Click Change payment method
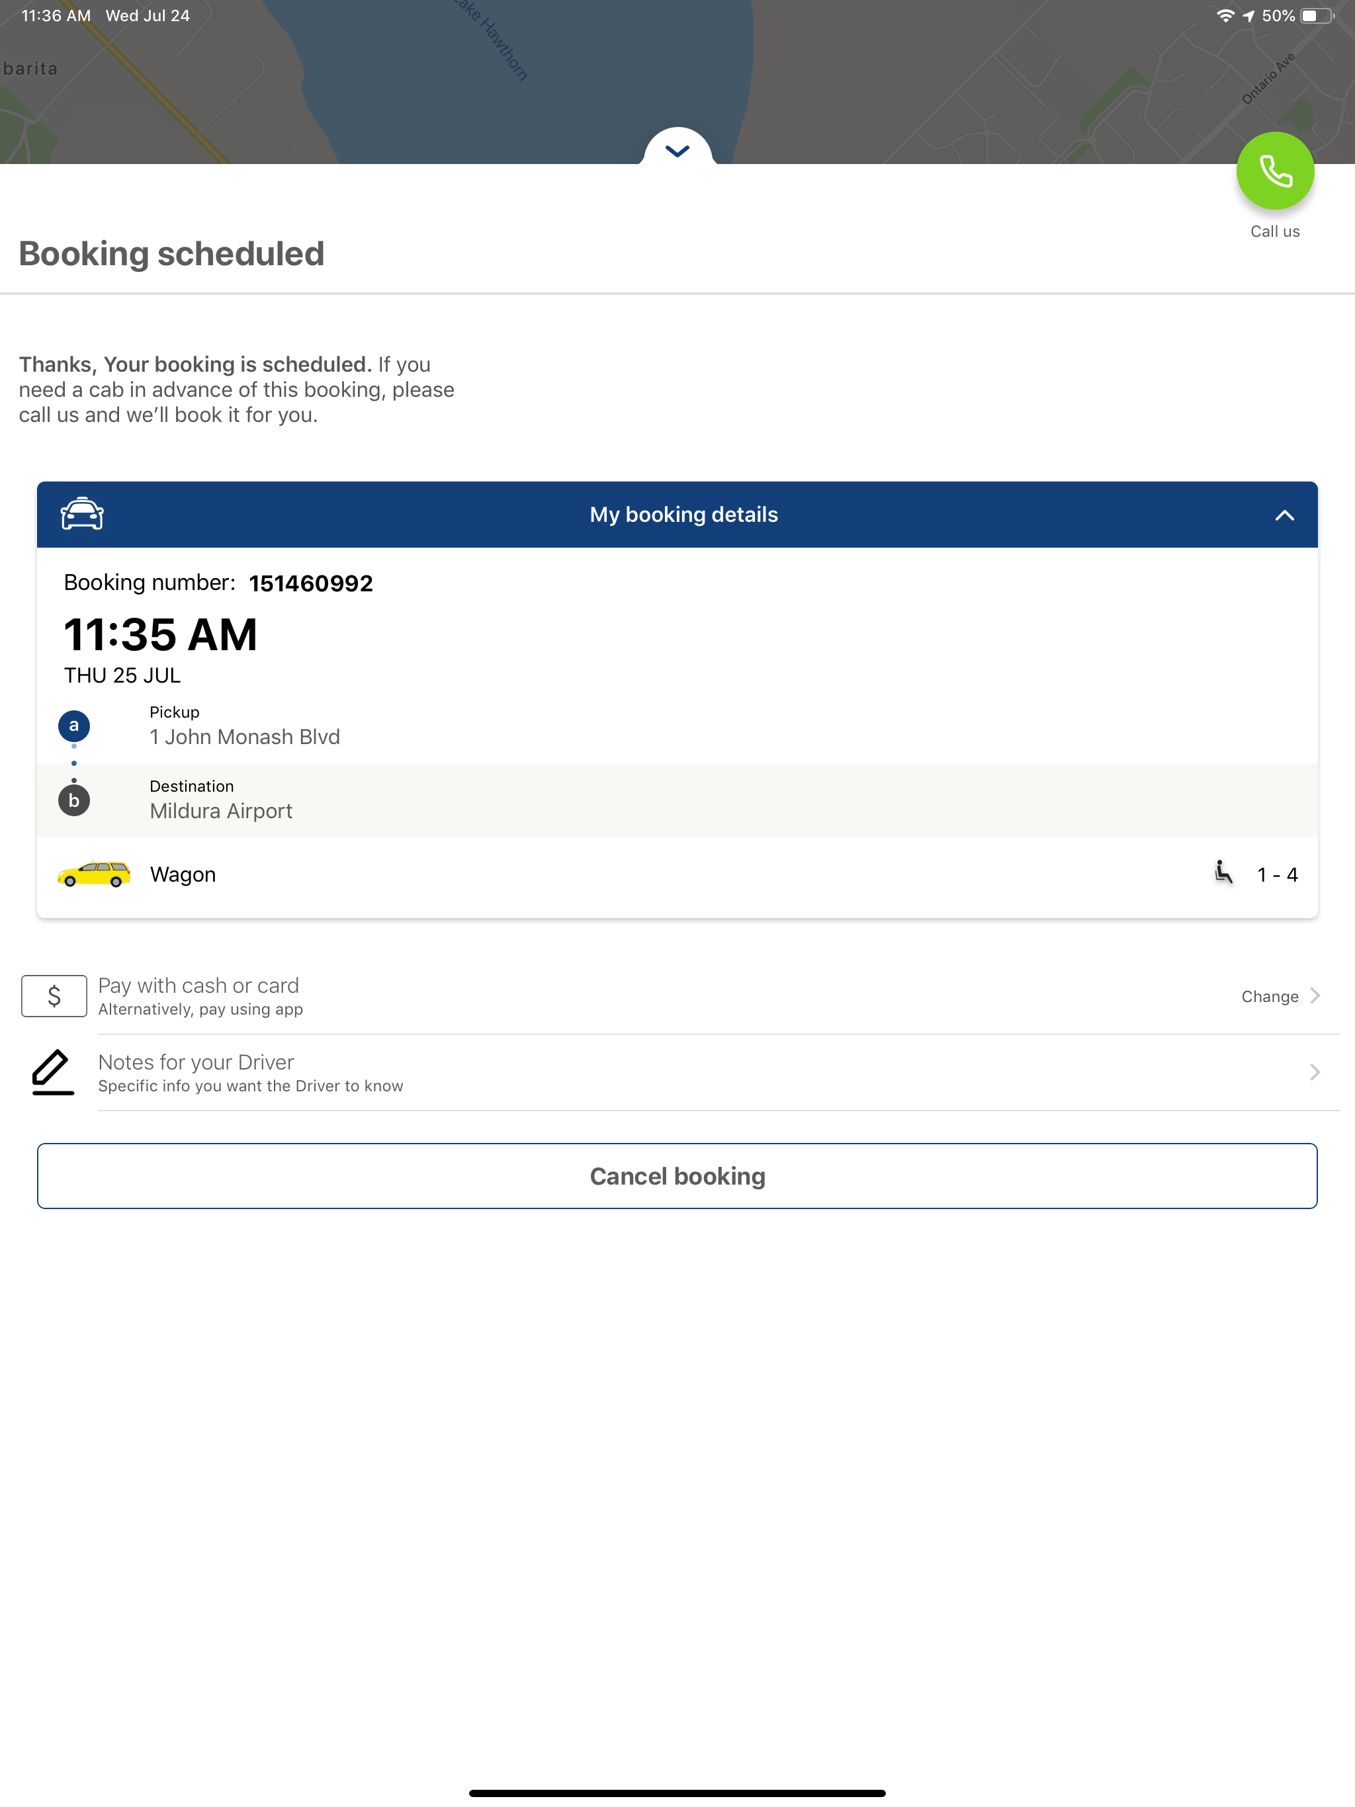This screenshot has height=1807, width=1355. point(1280,996)
